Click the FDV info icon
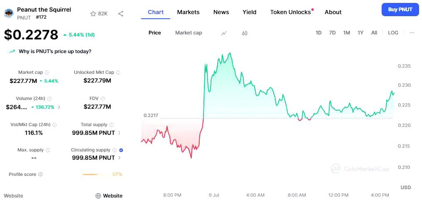Screen dimensions: 422x200 point(103,99)
